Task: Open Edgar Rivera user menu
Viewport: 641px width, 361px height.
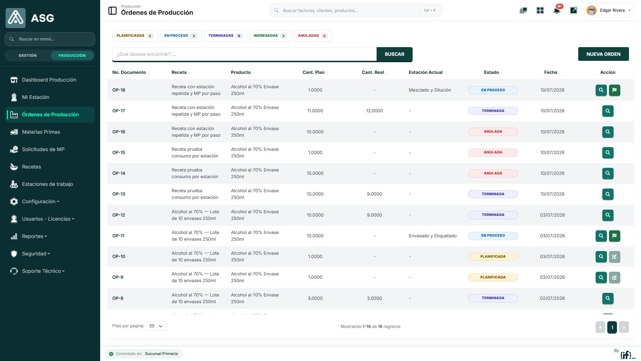Action: pos(610,10)
